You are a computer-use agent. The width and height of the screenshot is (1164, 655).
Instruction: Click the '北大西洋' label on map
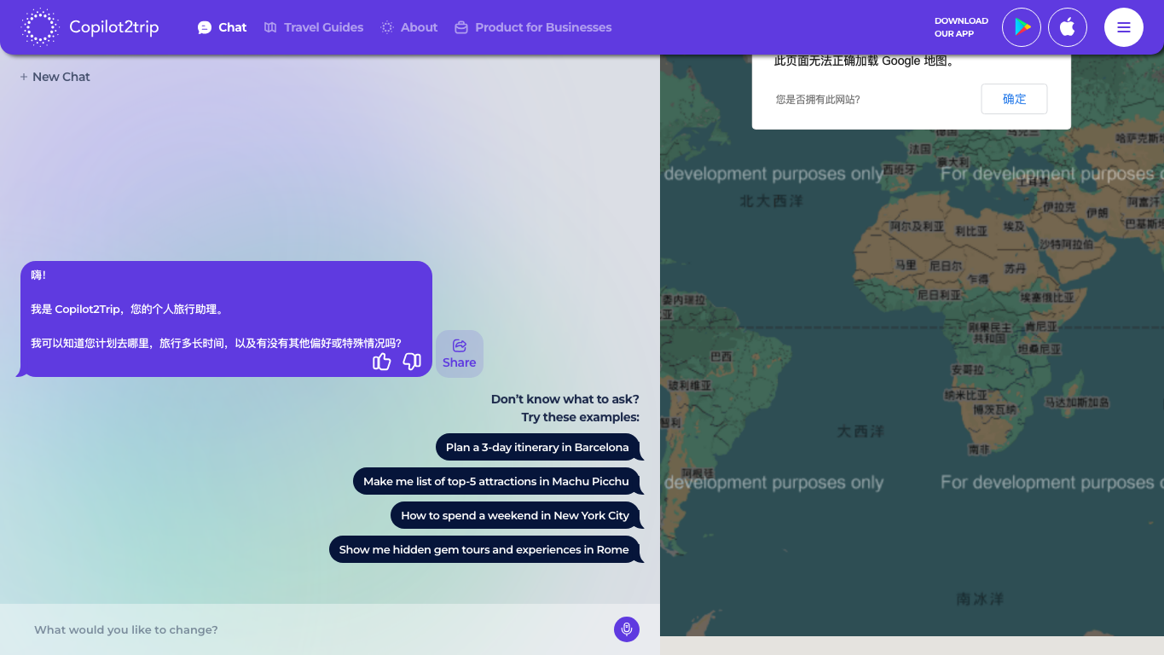(x=772, y=201)
